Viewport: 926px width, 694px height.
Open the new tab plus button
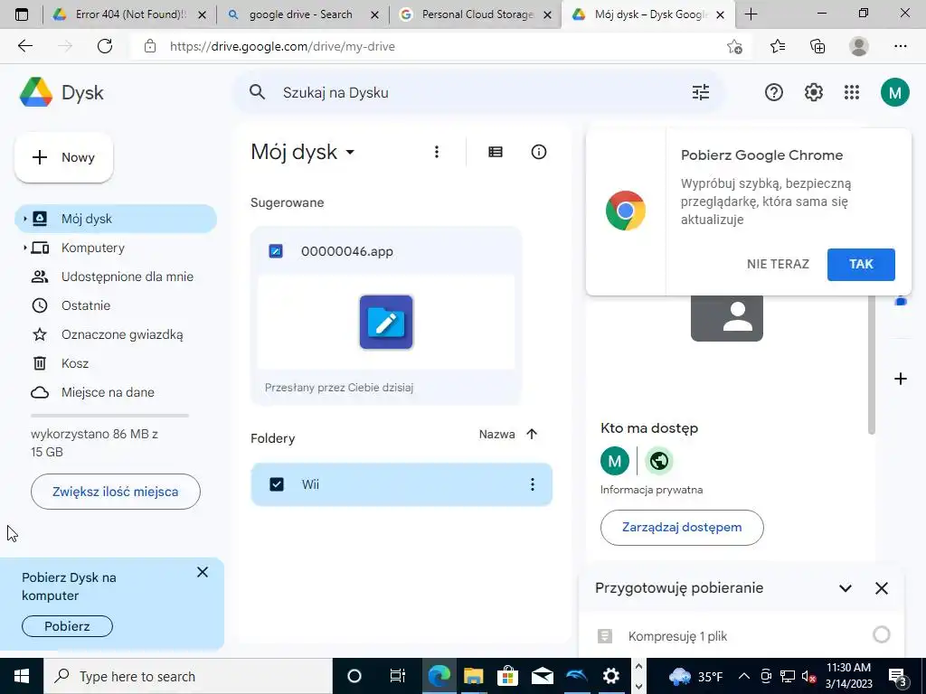coord(751,14)
